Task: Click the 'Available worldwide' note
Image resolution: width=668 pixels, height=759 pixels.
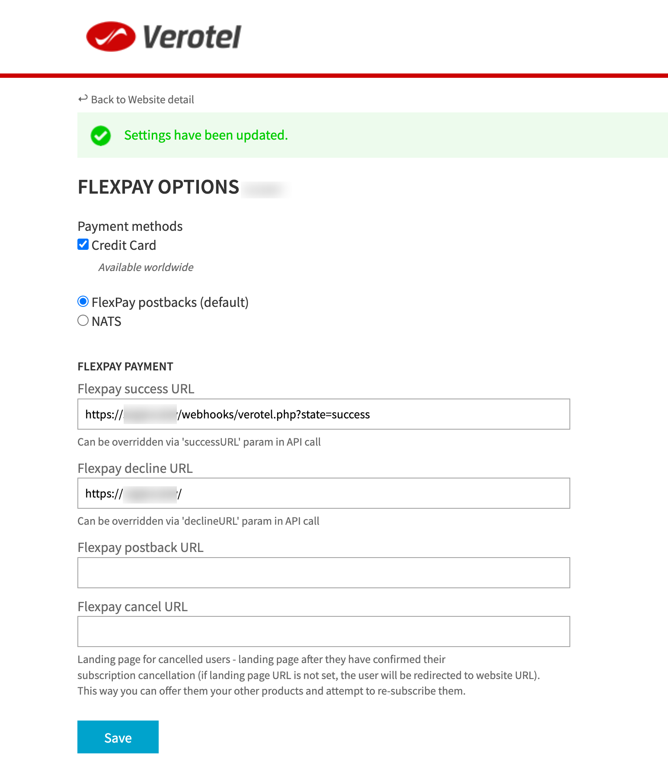Action: point(146,268)
